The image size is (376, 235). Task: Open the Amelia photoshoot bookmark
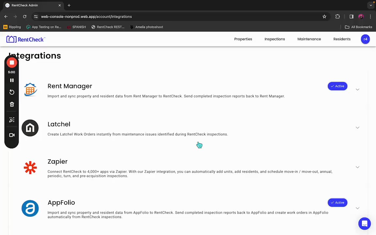[146, 27]
